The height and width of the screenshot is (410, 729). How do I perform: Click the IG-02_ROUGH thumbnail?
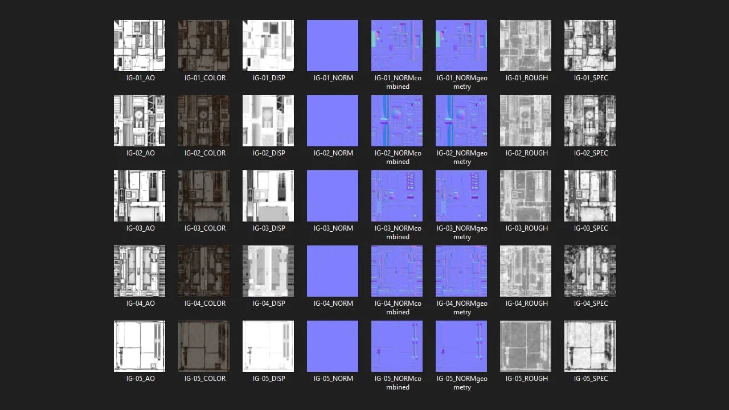[x=525, y=121]
